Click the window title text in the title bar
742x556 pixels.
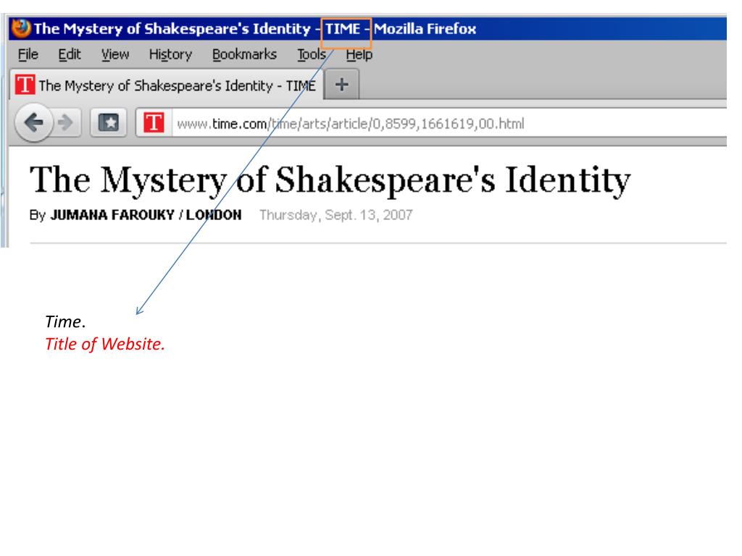point(254,29)
